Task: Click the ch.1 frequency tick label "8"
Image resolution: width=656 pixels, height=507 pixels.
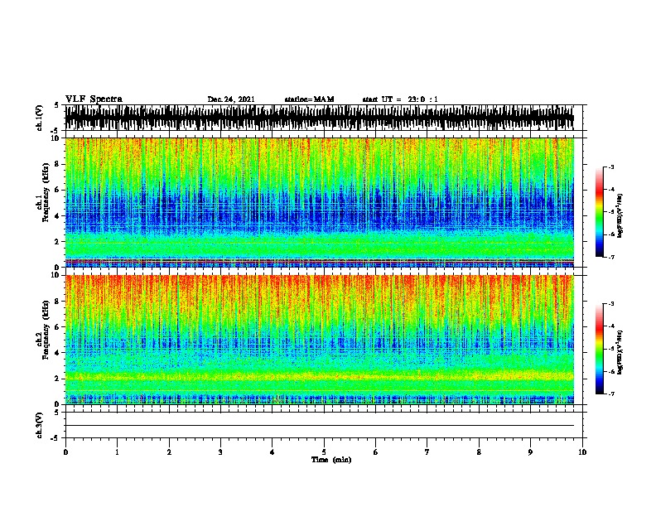Action: point(57,164)
